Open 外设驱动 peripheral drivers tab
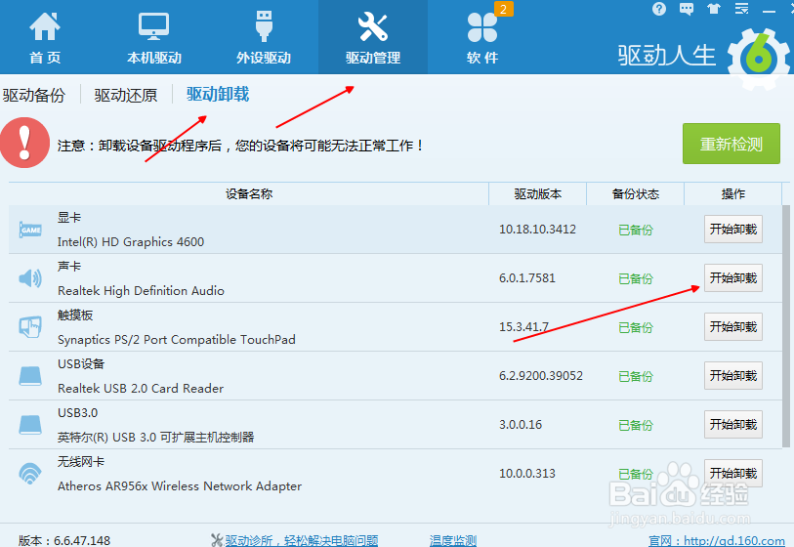Screen dimensions: 794x547 [264, 37]
